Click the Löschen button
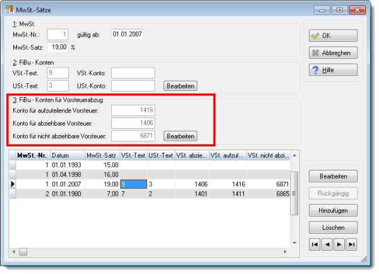Screen dimensions: 379x274 coord(333,227)
